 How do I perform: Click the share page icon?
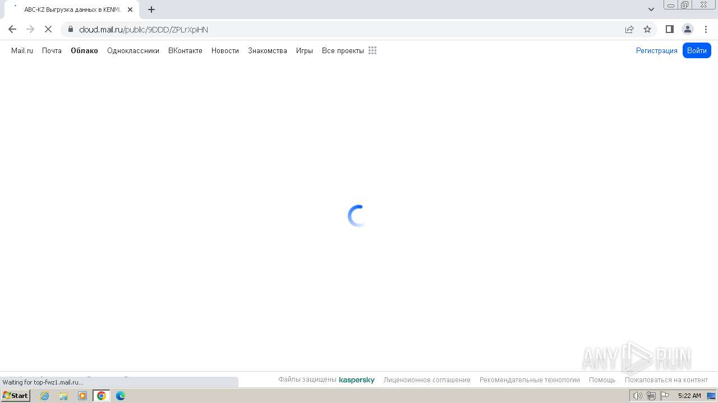[x=629, y=29]
